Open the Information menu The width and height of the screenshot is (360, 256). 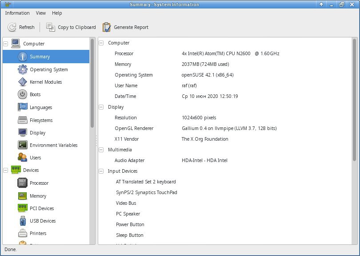click(x=17, y=13)
